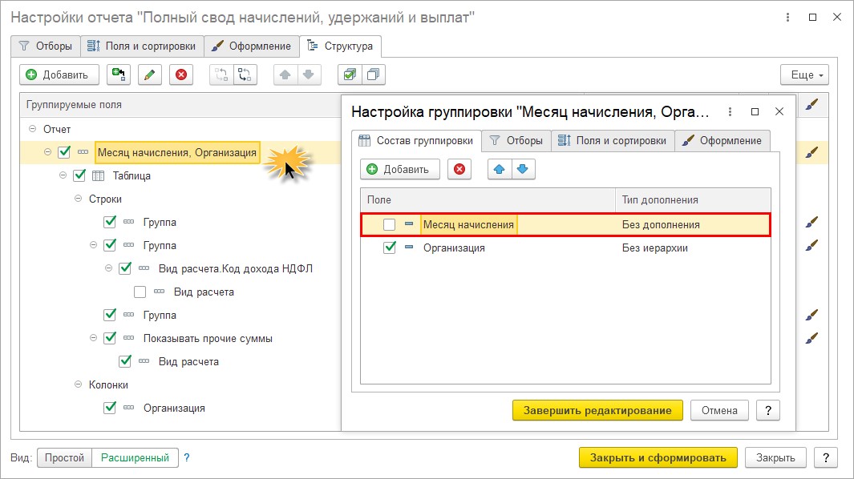This screenshot has height=479, width=854.
Task: Click Без иерархии cell for Организация
Action: (x=693, y=248)
